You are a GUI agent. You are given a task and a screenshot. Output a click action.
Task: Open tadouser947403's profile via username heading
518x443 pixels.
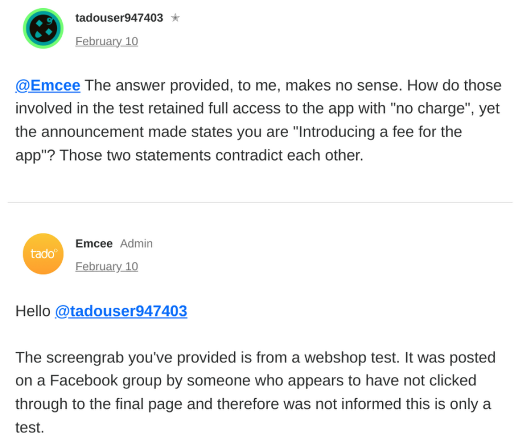click(119, 18)
